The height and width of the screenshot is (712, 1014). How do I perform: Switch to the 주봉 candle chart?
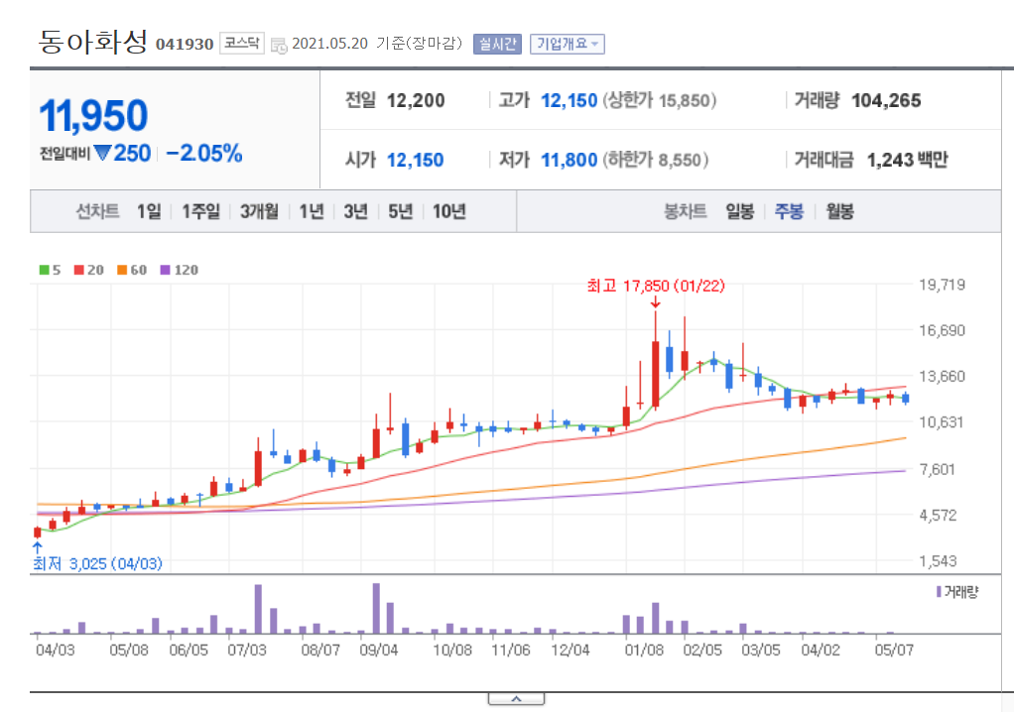(x=789, y=211)
